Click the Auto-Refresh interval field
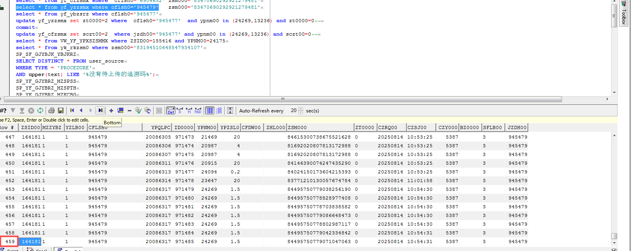The height and width of the screenshot is (251, 631). click(292, 110)
